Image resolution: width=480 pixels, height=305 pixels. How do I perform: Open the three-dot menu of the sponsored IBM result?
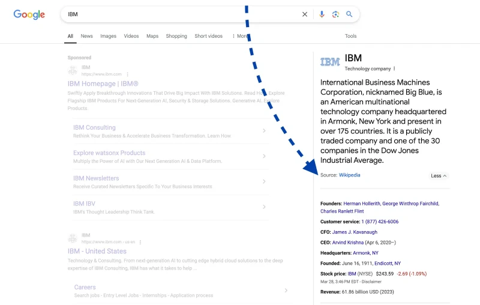click(128, 74)
